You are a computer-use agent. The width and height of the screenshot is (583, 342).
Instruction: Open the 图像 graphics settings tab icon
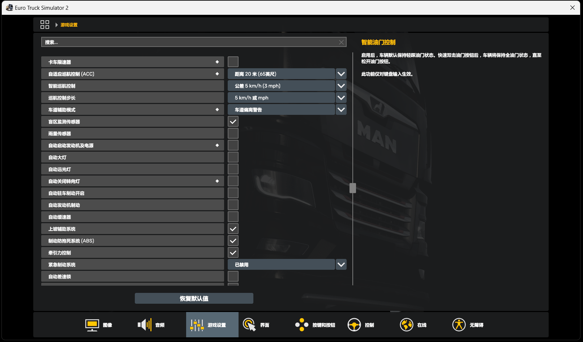click(x=92, y=325)
